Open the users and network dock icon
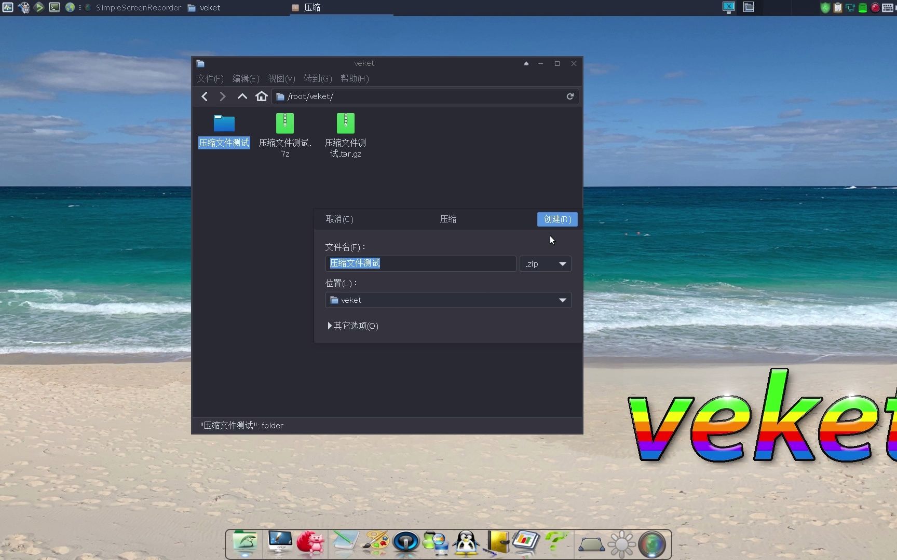Viewport: 897px width, 560px height. [x=436, y=543]
